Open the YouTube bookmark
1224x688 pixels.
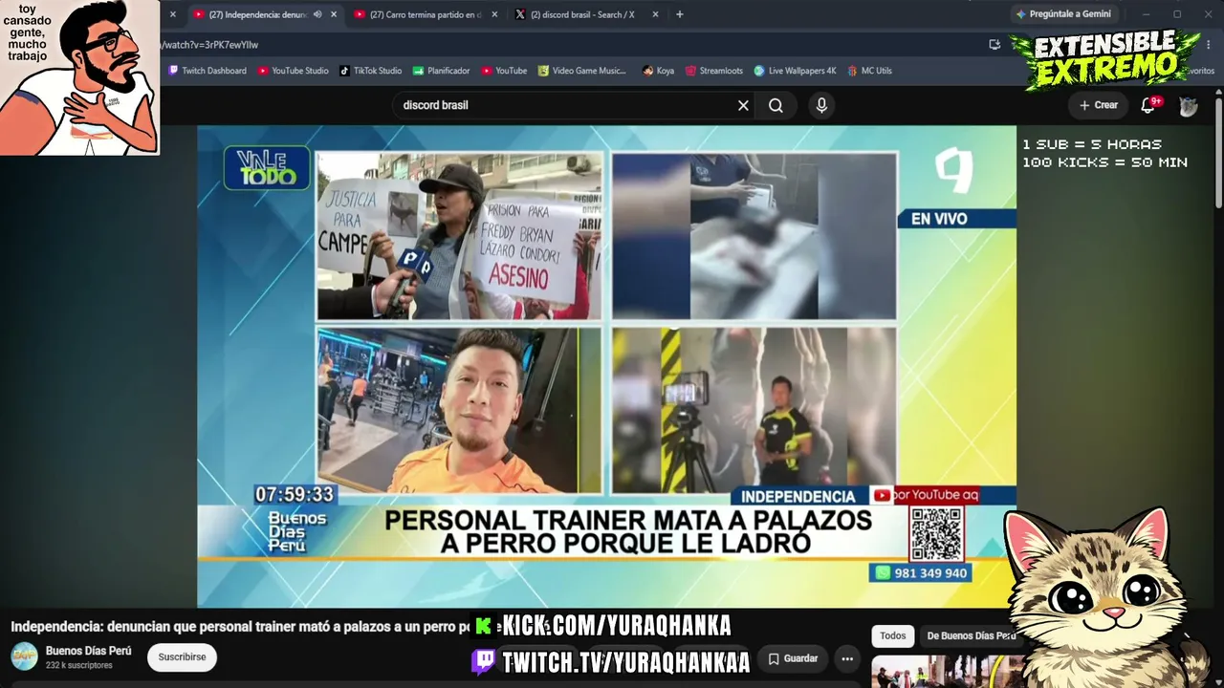(x=504, y=71)
